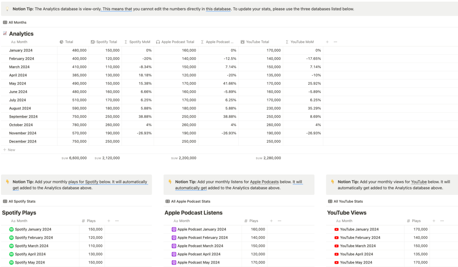458x267 pixels.
Task: Select the All Apple Podcast Stats view tab
Action: tap(188, 201)
